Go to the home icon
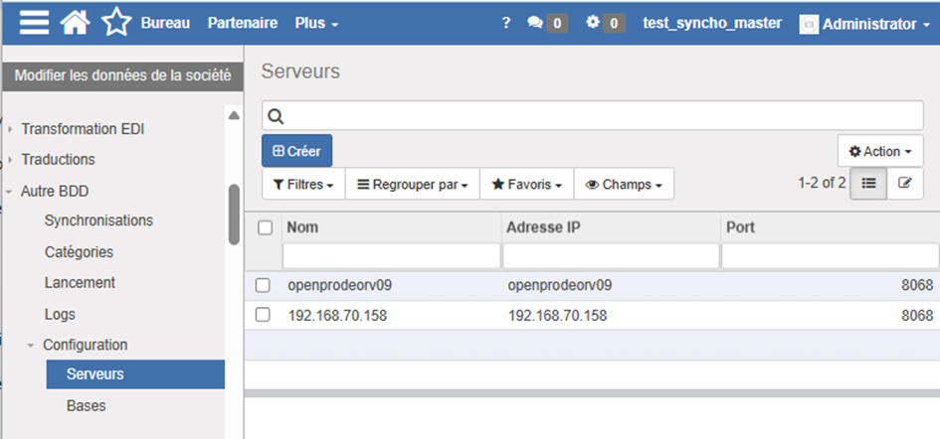The width and height of the screenshot is (940, 439). pos(76,23)
